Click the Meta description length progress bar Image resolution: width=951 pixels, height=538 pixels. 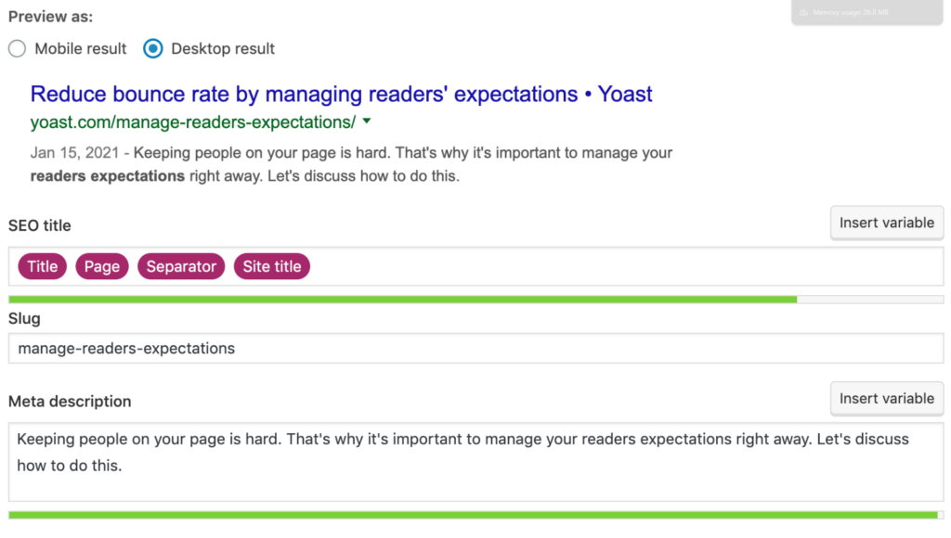476,515
